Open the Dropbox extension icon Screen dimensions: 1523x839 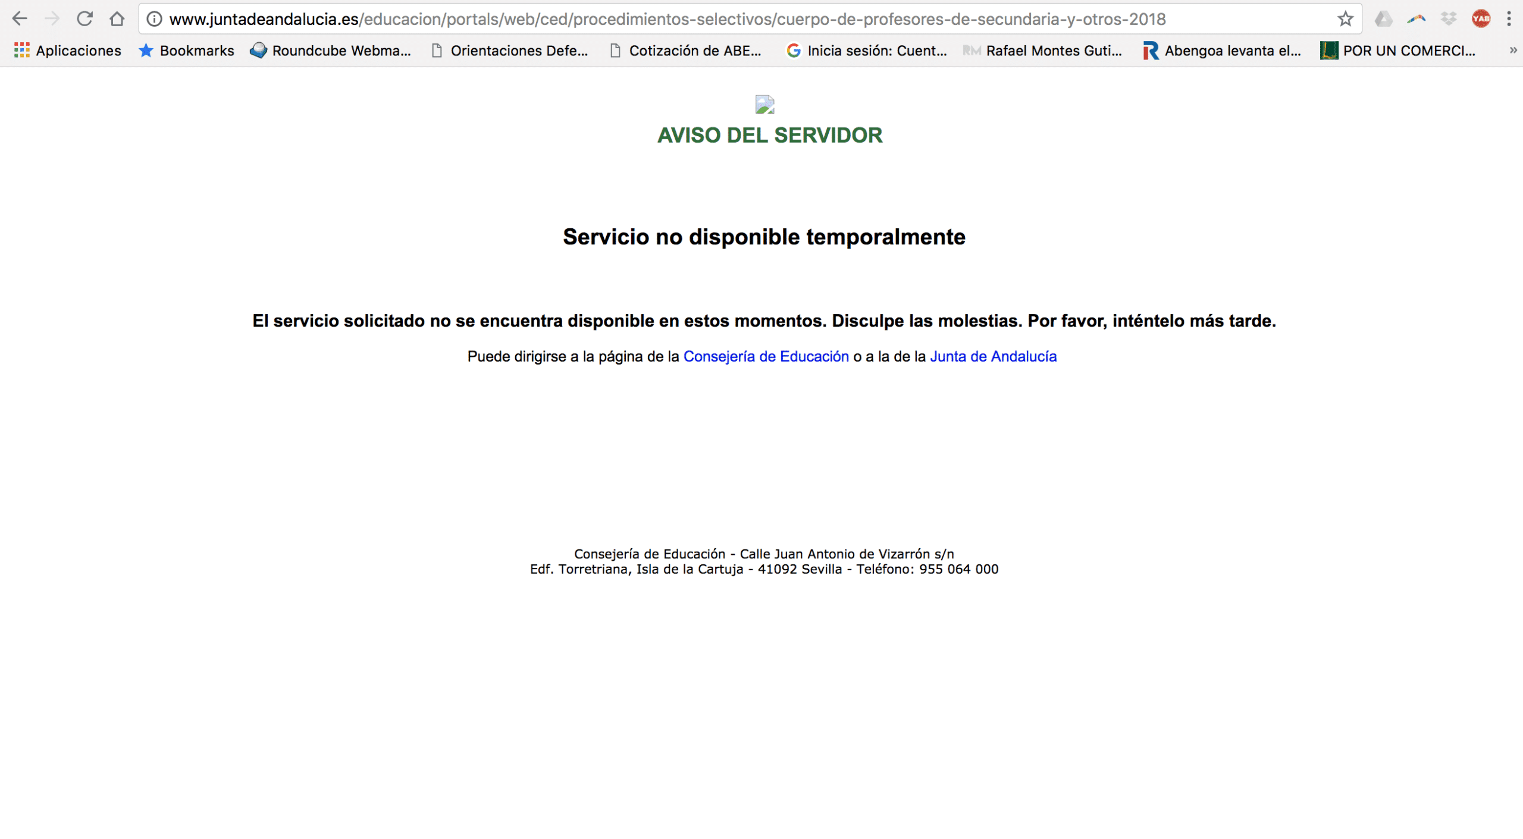[x=1449, y=19]
